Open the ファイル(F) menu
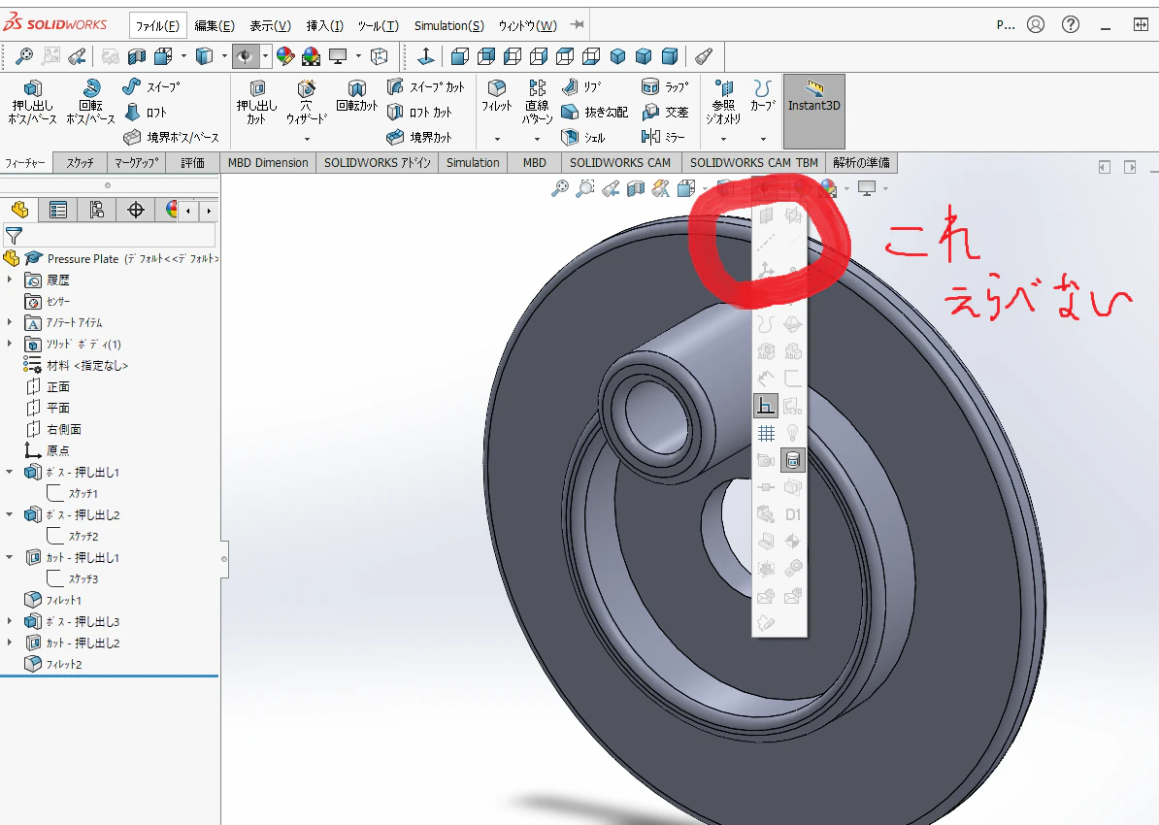The width and height of the screenshot is (1159, 825). (157, 26)
